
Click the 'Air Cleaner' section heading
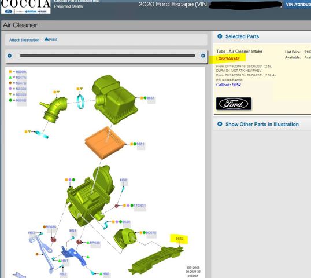(20, 25)
